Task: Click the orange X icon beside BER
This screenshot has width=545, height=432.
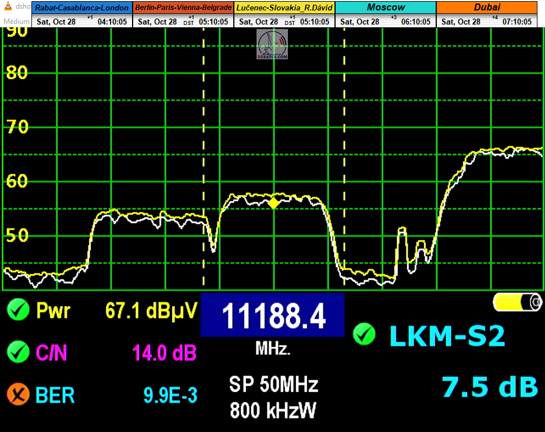Action: (x=18, y=395)
